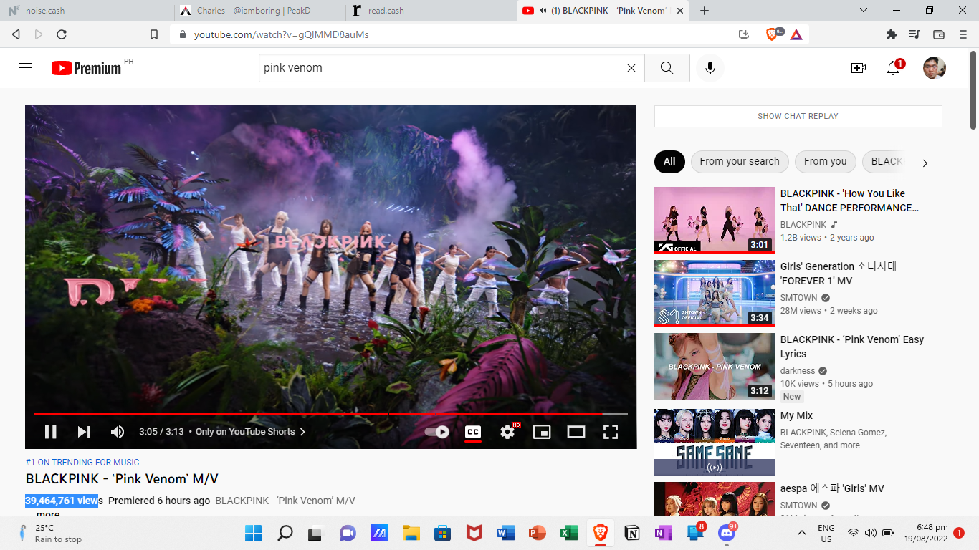Open aespa 'Girls' MV title link
This screenshot has height=550, width=979.
(832, 488)
